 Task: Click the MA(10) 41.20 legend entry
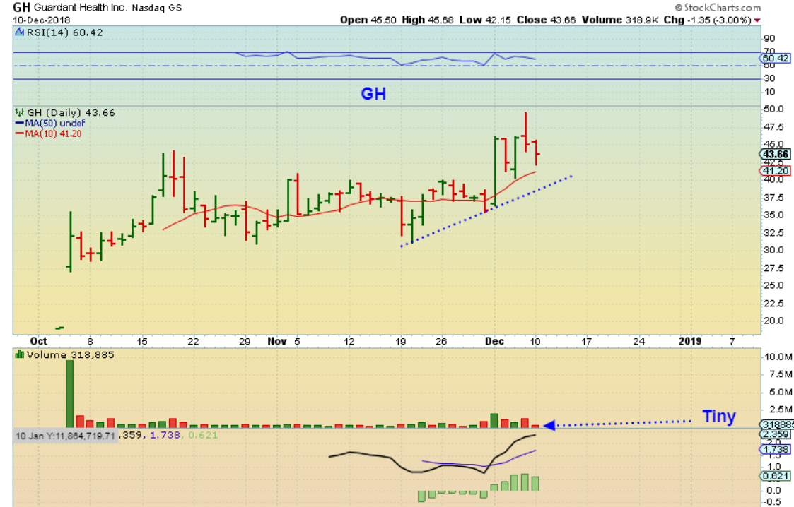click(53, 133)
